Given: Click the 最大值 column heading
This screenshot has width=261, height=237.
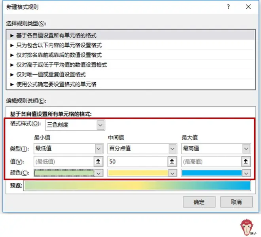Looking at the screenshot, I should pos(189,138).
